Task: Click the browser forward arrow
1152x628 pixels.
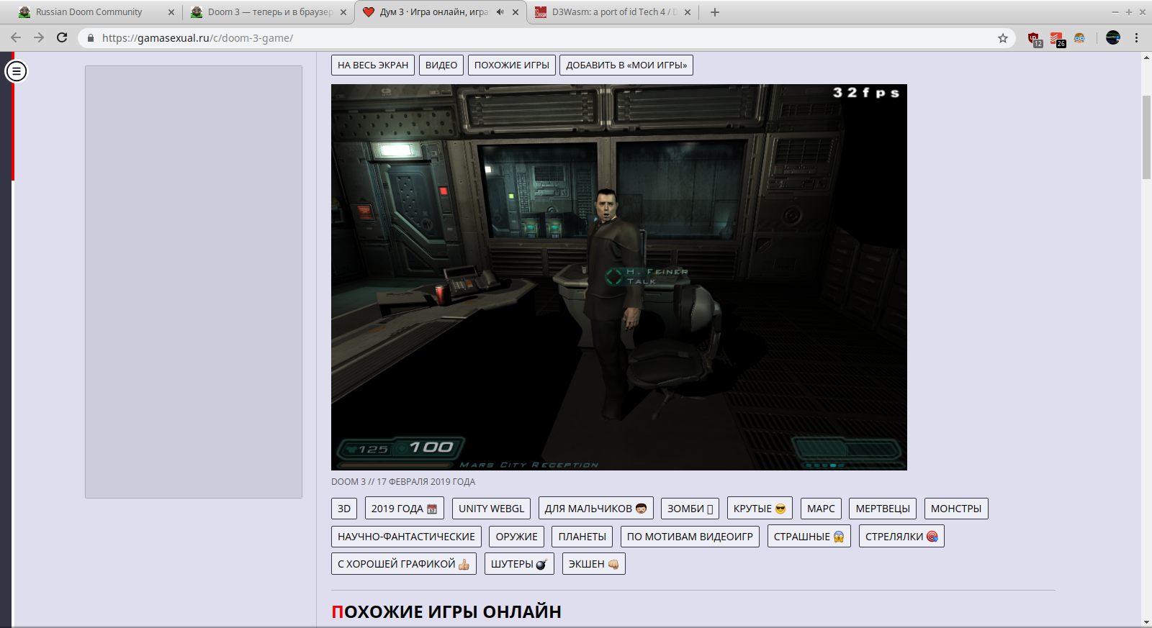Action: pos(39,37)
